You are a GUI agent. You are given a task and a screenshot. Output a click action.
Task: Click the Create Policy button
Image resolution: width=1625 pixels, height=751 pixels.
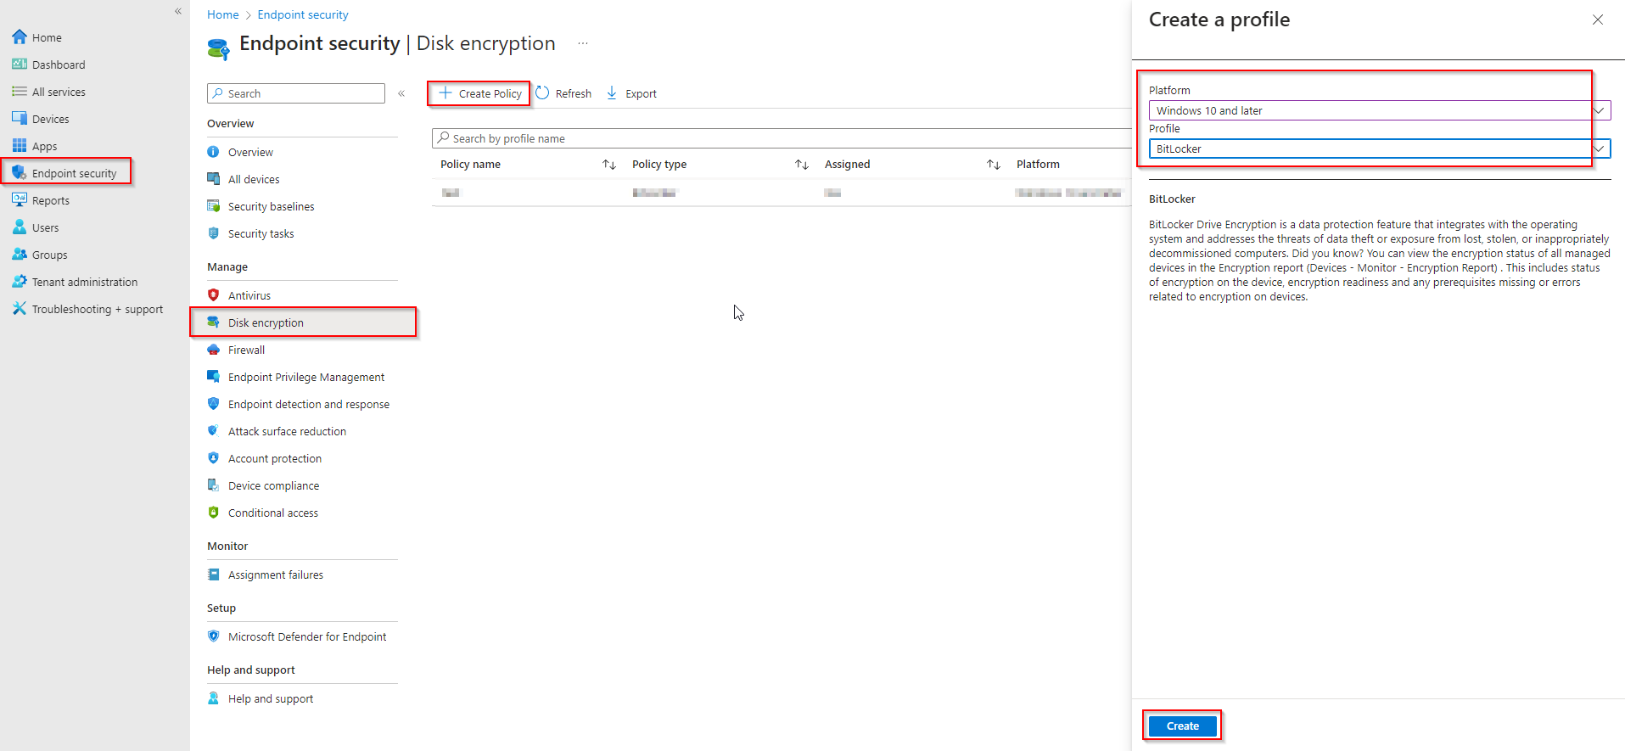[x=479, y=93]
